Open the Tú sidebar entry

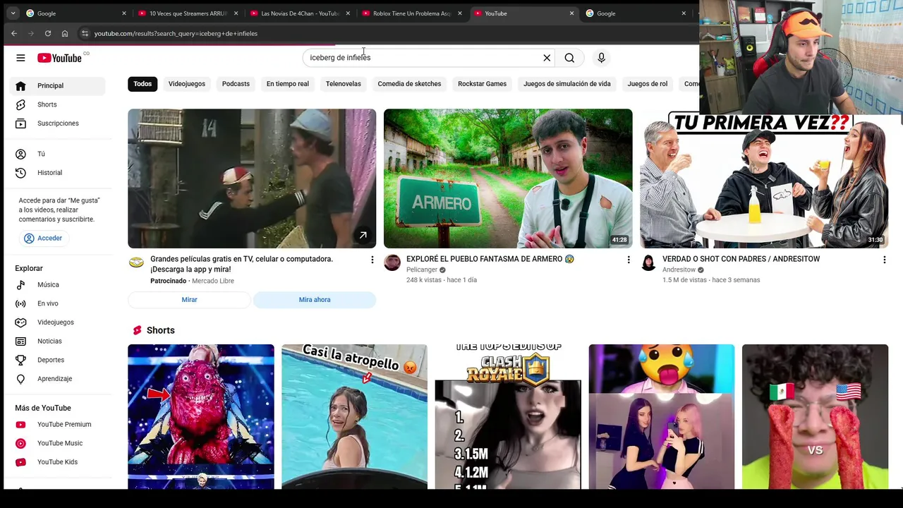point(58,154)
